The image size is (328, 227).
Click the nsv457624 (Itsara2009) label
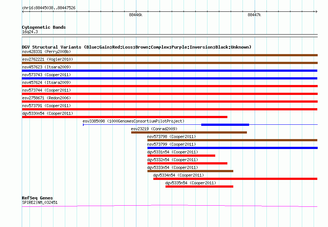click(46, 82)
